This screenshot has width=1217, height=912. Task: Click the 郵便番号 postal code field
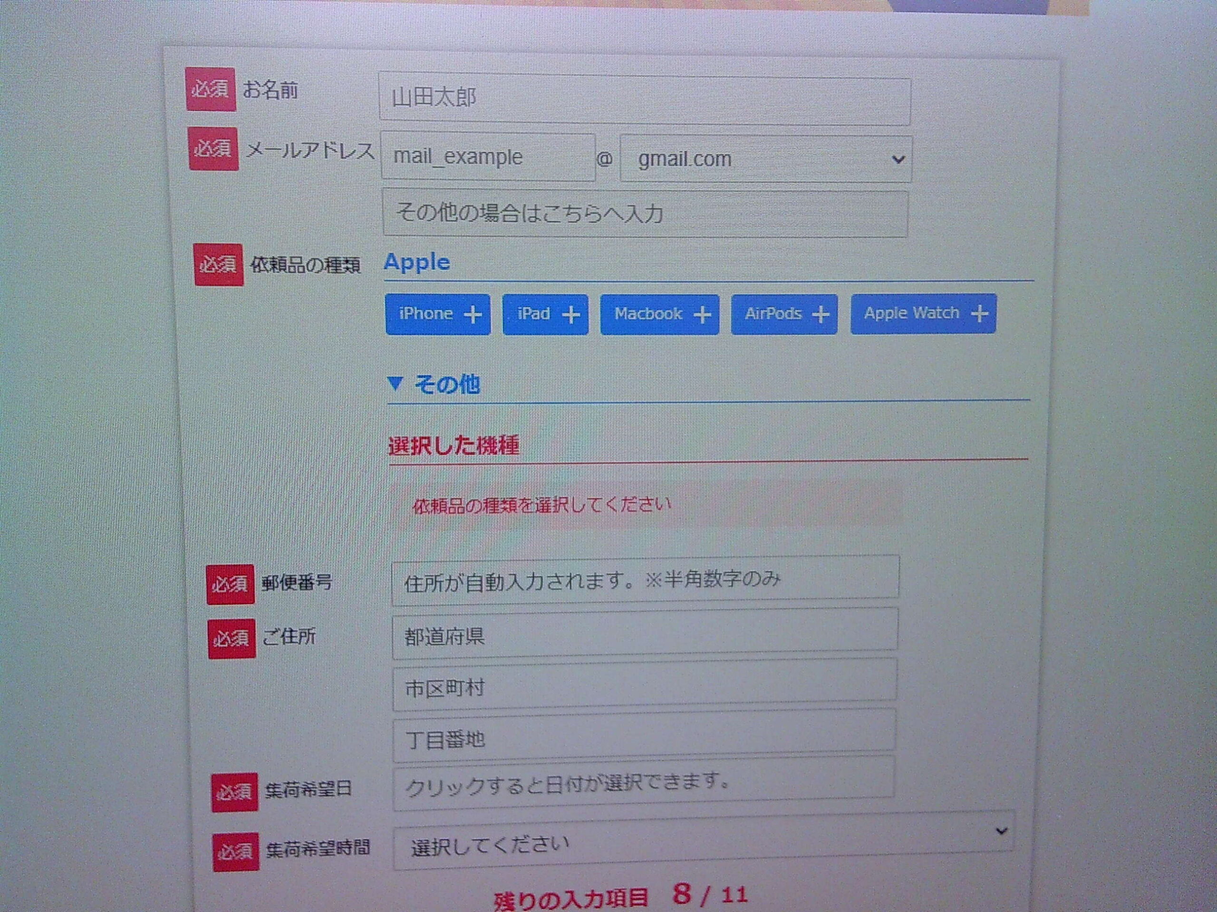point(646,580)
